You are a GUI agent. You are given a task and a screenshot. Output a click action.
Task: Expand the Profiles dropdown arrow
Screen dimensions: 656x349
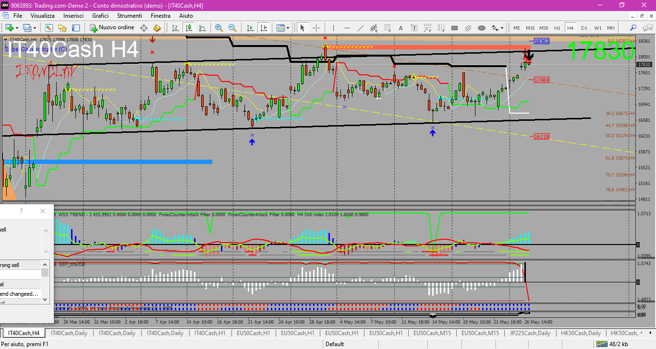click(x=35, y=28)
